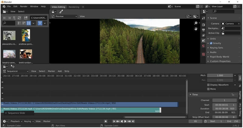The height and width of the screenshot is (128, 243).
Task: Click the zoom tool in preview
Action: [x=196, y=23]
